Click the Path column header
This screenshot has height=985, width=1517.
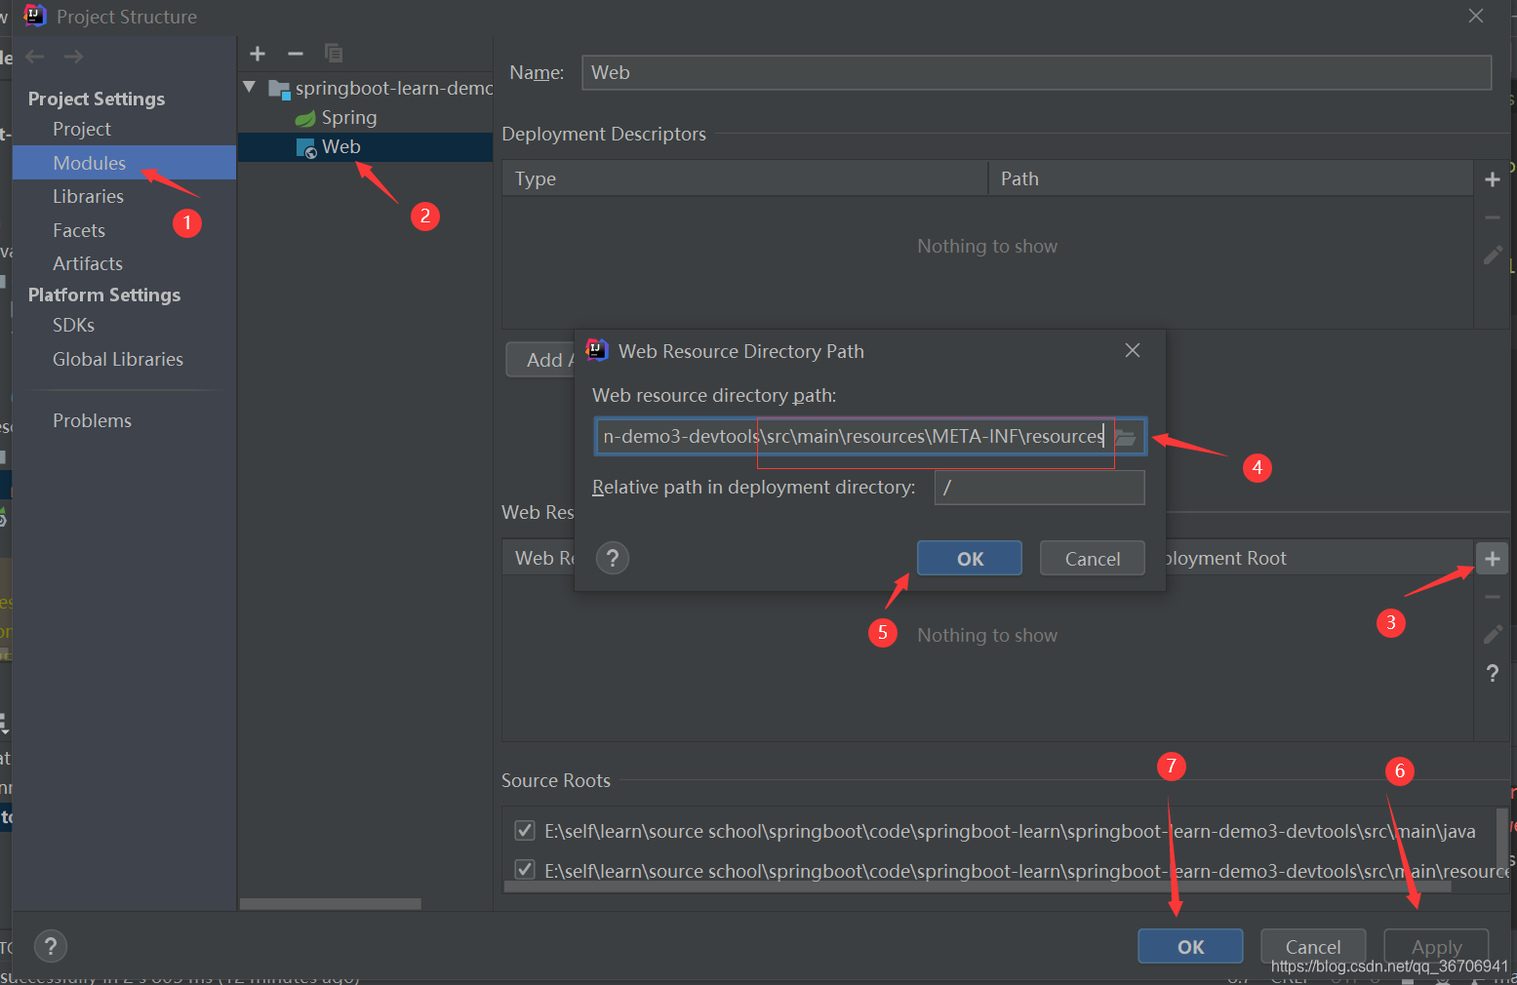[1230, 179]
